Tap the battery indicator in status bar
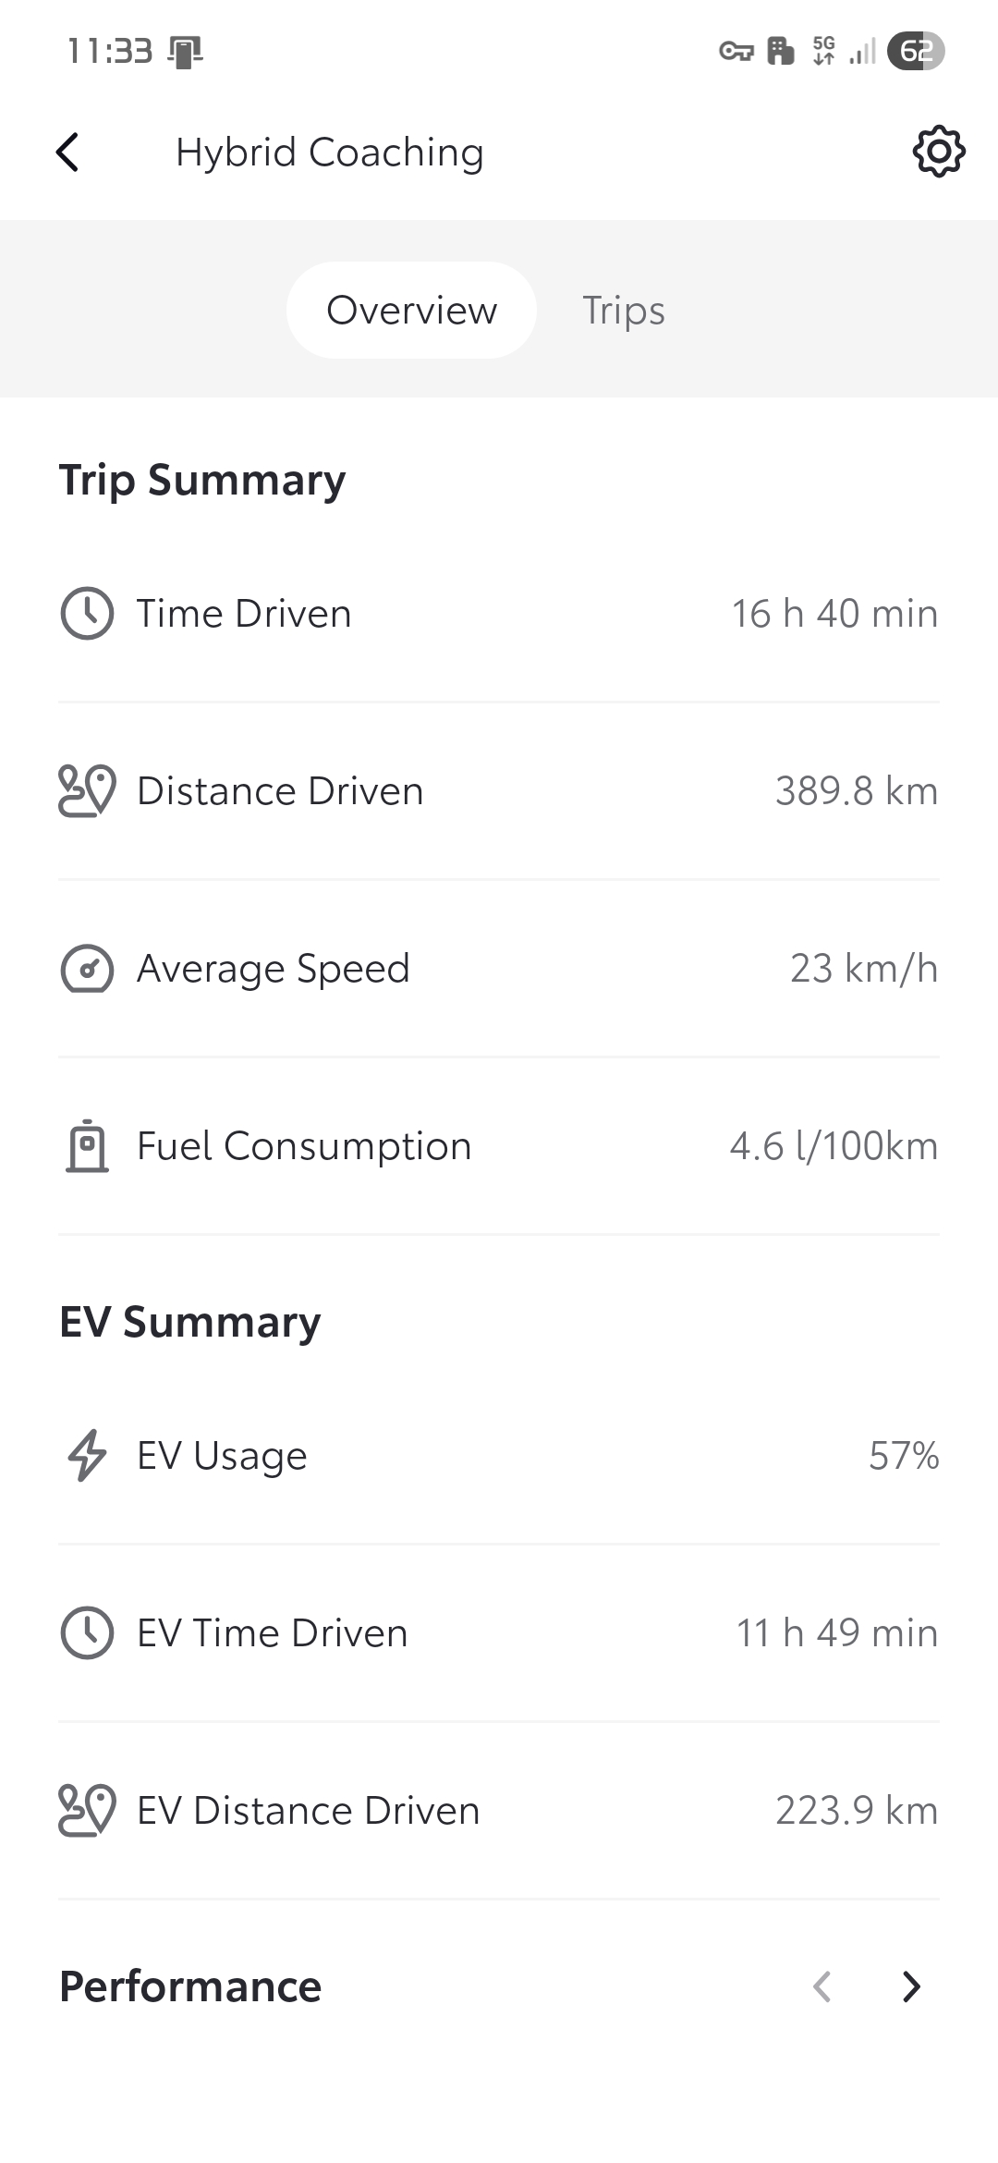Image resolution: width=998 pixels, height=2163 pixels. [x=915, y=51]
